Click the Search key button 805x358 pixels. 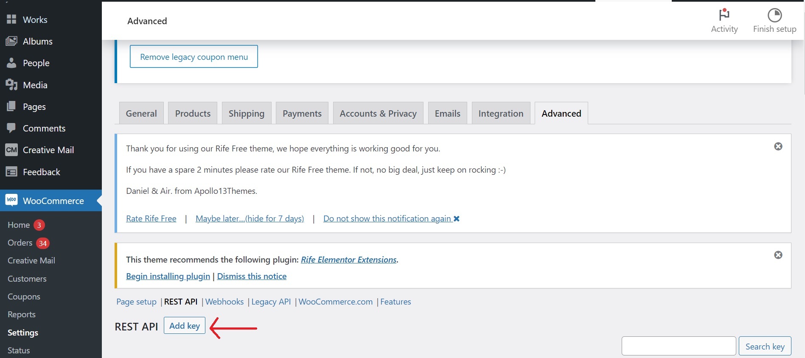click(765, 346)
